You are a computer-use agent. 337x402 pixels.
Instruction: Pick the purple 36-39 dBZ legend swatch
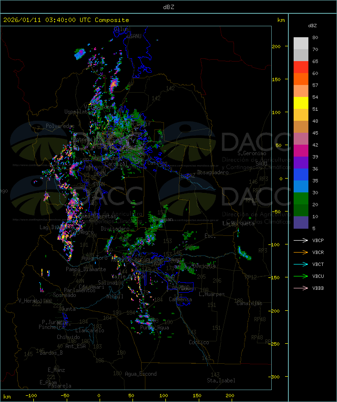pyautogui.click(x=301, y=162)
